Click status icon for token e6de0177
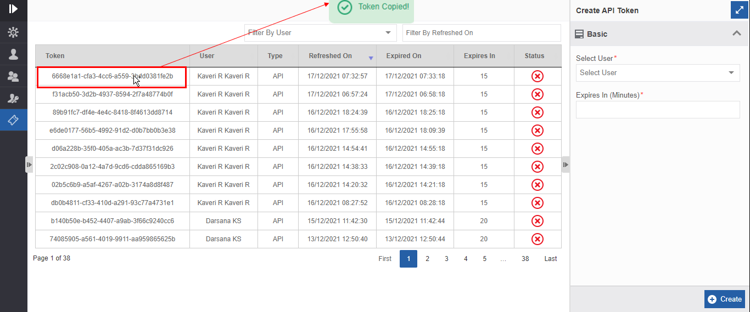 pos(538,131)
